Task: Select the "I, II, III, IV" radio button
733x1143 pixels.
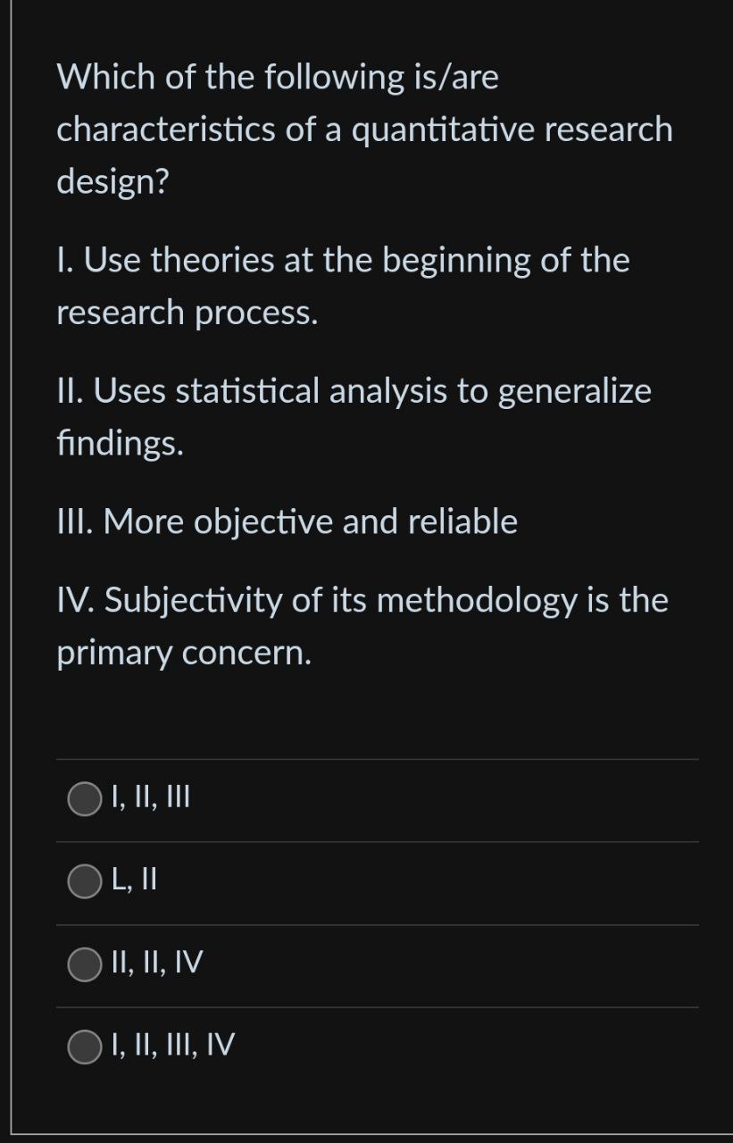Action: tap(84, 1046)
